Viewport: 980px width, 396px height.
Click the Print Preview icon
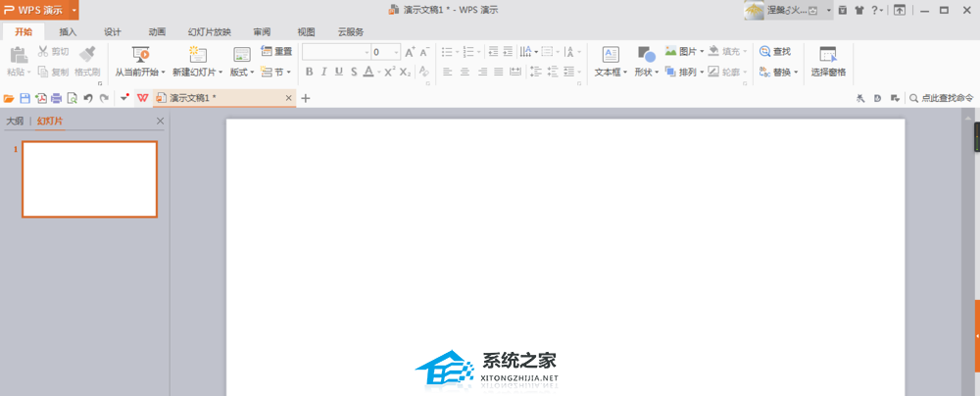coord(73,98)
